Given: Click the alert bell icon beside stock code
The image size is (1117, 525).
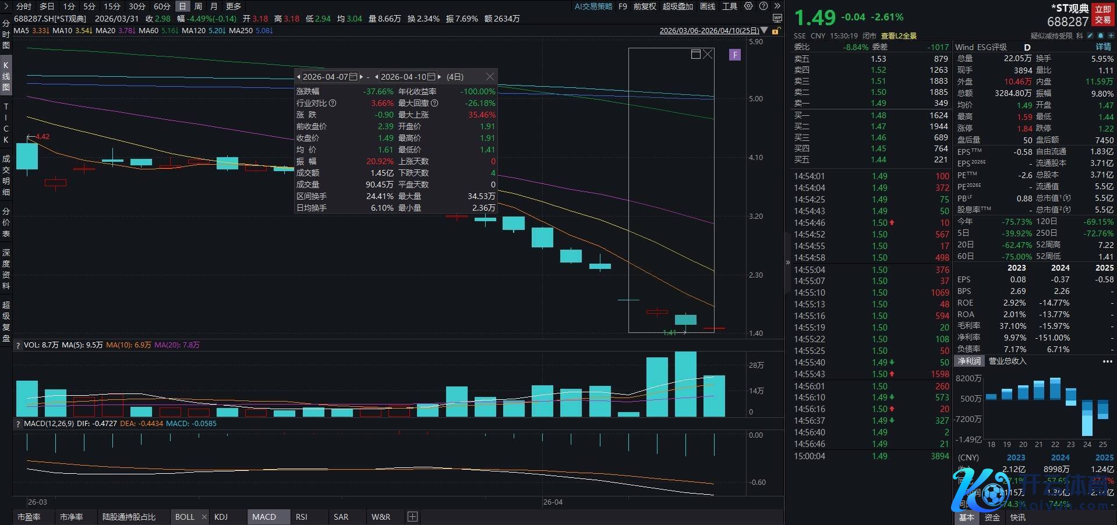Looking at the screenshot, I should click(1100, 36).
